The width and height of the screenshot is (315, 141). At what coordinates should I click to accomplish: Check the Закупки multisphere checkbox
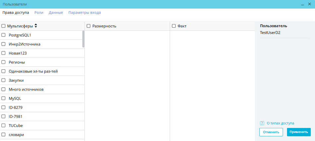(x=4, y=80)
